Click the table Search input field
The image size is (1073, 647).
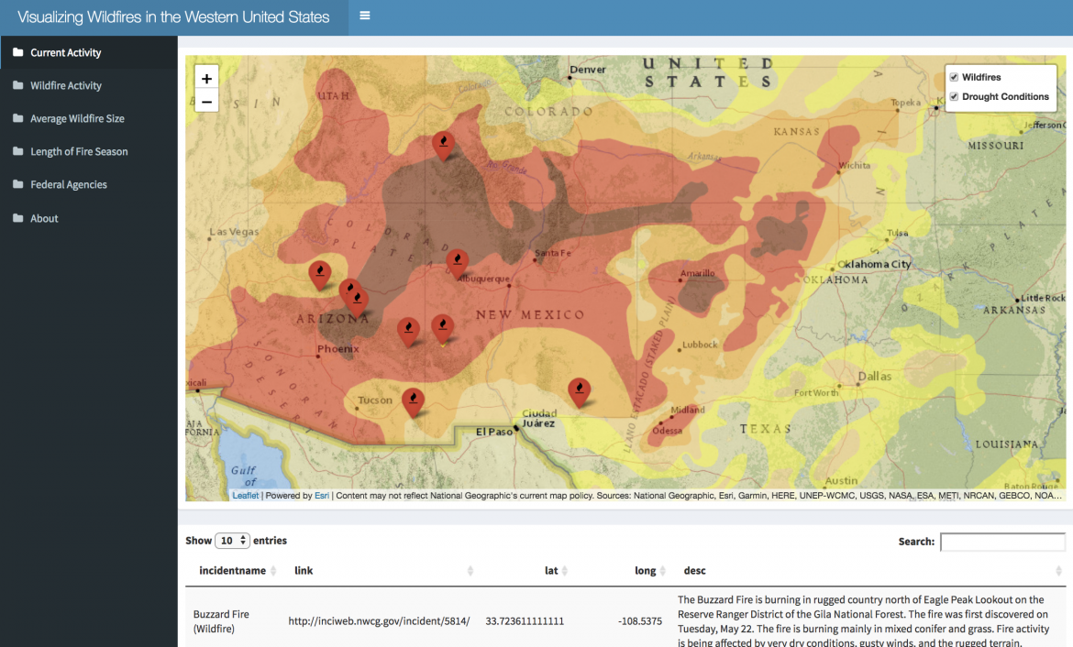(1002, 542)
